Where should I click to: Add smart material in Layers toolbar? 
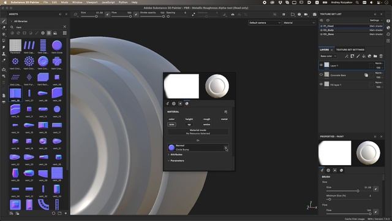pos(369,56)
